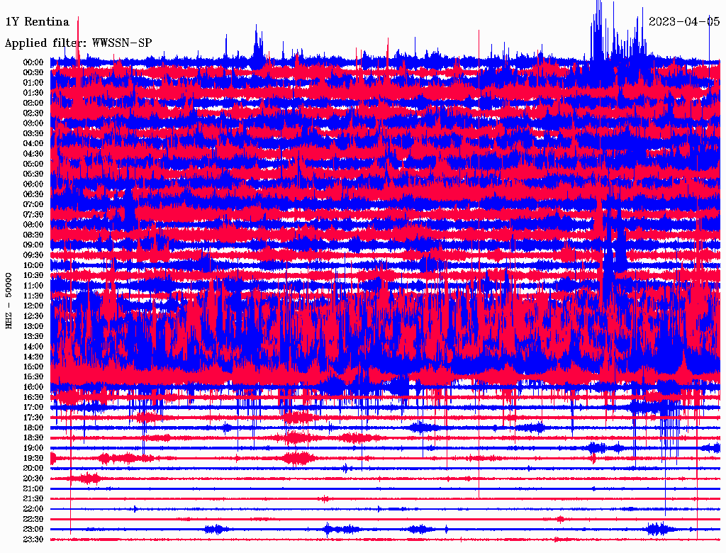Select the 06:00 time label

[33, 184]
